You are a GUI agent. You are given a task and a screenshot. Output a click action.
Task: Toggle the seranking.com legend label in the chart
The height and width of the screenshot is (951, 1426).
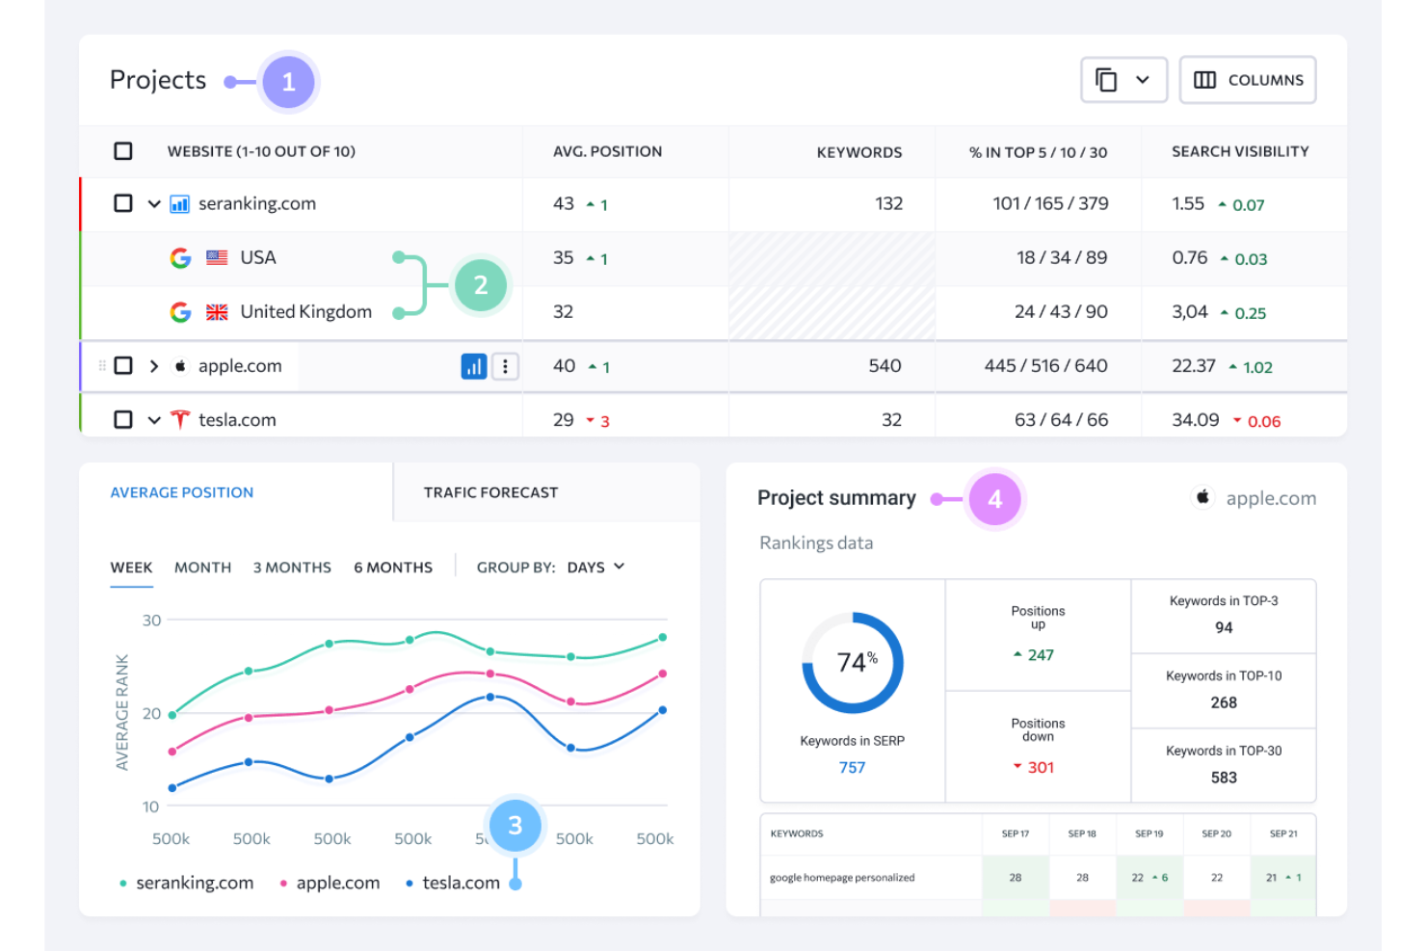(195, 883)
